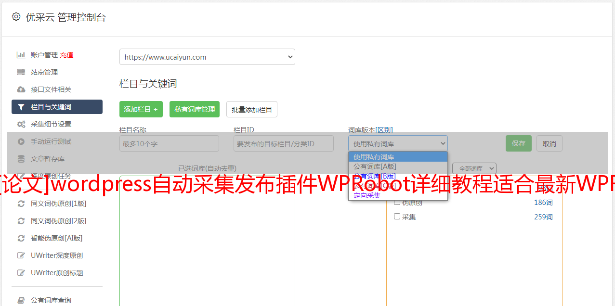The width and height of the screenshot is (615, 306).
Task: Click the server icon for 站点管理
Action: [21, 72]
